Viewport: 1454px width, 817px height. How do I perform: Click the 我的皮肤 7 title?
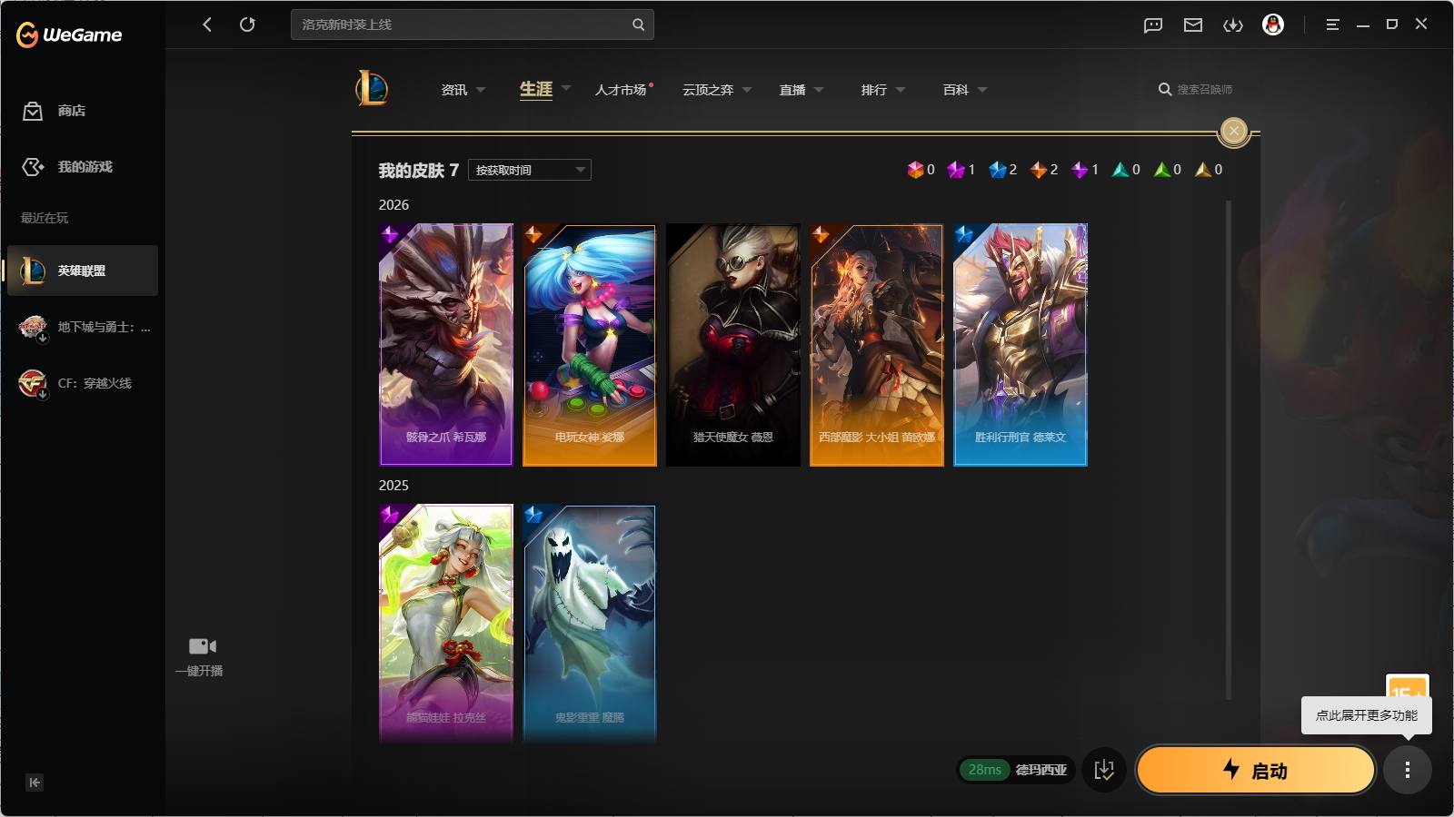tap(418, 171)
